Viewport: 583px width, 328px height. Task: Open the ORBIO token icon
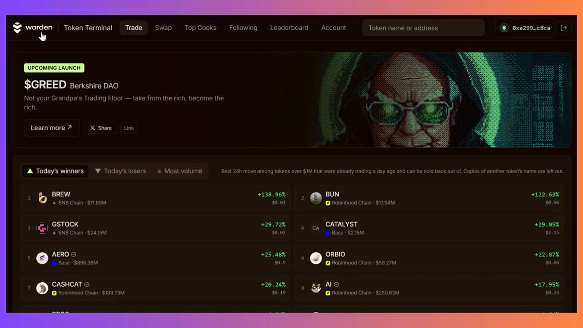(316, 258)
